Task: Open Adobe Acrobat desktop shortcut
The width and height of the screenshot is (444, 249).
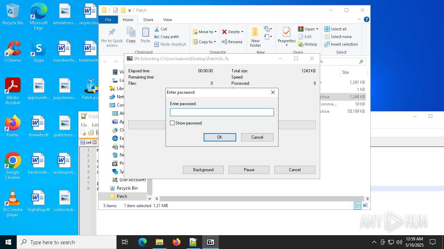Action: click(13, 91)
